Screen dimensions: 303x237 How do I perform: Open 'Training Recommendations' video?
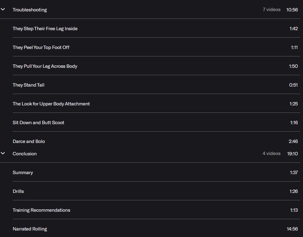[x=41, y=210]
